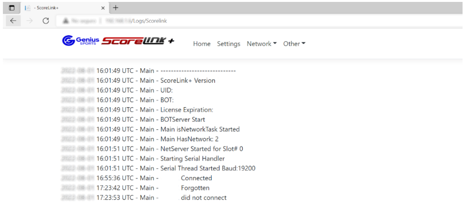The width and height of the screenshot is (464, 223).
Task: Click the not secure warning icon
Action: tap(65, 21)
